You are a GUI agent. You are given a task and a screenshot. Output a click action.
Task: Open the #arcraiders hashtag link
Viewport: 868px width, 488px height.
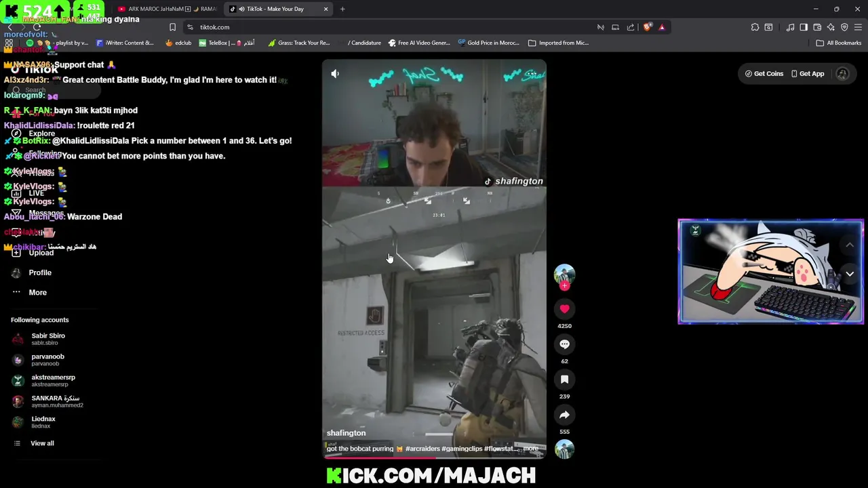(422, 449)
